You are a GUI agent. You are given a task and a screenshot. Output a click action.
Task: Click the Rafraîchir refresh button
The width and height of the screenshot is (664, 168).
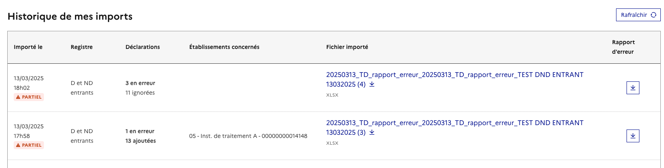638,15
